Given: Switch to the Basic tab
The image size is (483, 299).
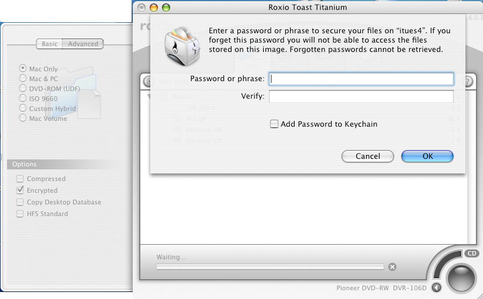Looking at the screenshot, I should pyautogui.click(x=49, y=44).
